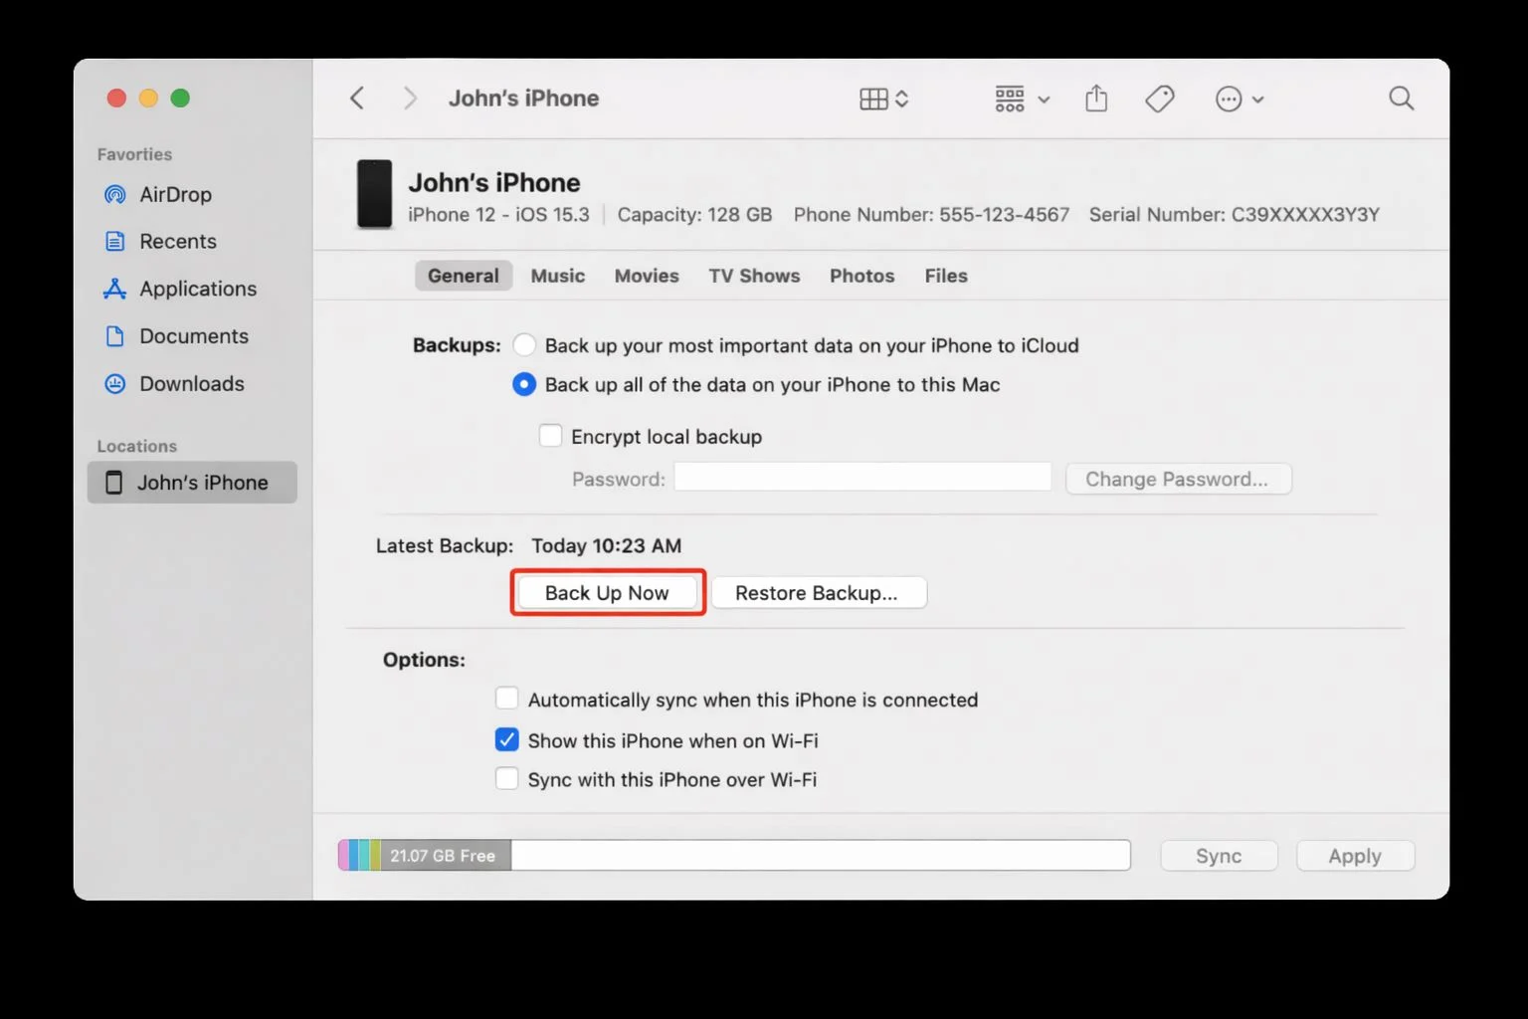This screenshot has width=1528, height=1019.
Task: Check Automatically sync when iPhone is connected
Action: click(507, 698)
